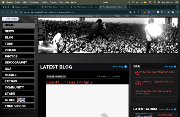Click the volume icon in menu bar

click(x=137, y=2)
